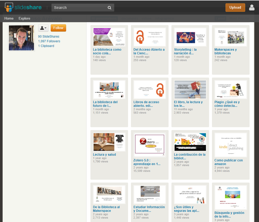Expand the contact person dropdown button
Screen dimensions: 259x222
43,28
